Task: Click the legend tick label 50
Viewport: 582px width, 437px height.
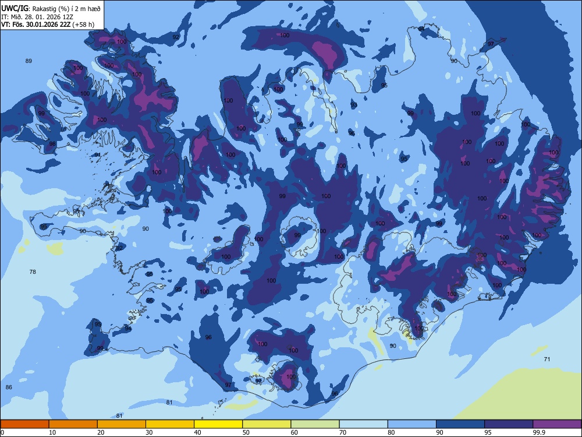Action: [246, 432]
